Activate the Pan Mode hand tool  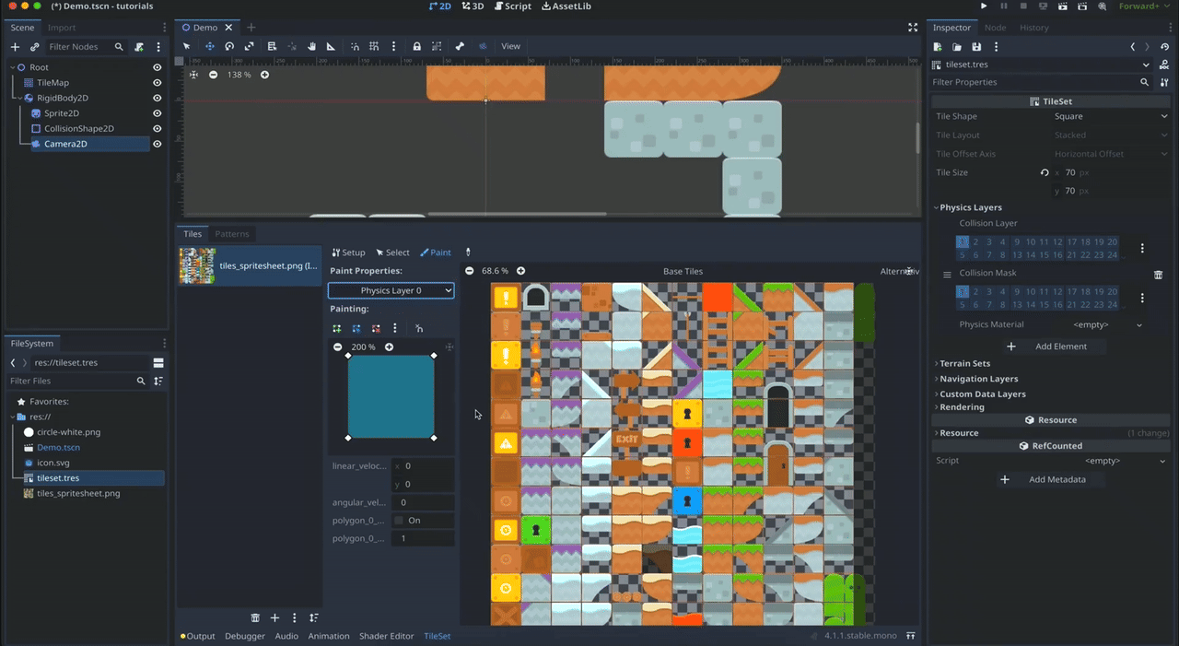tap(311, 46)
